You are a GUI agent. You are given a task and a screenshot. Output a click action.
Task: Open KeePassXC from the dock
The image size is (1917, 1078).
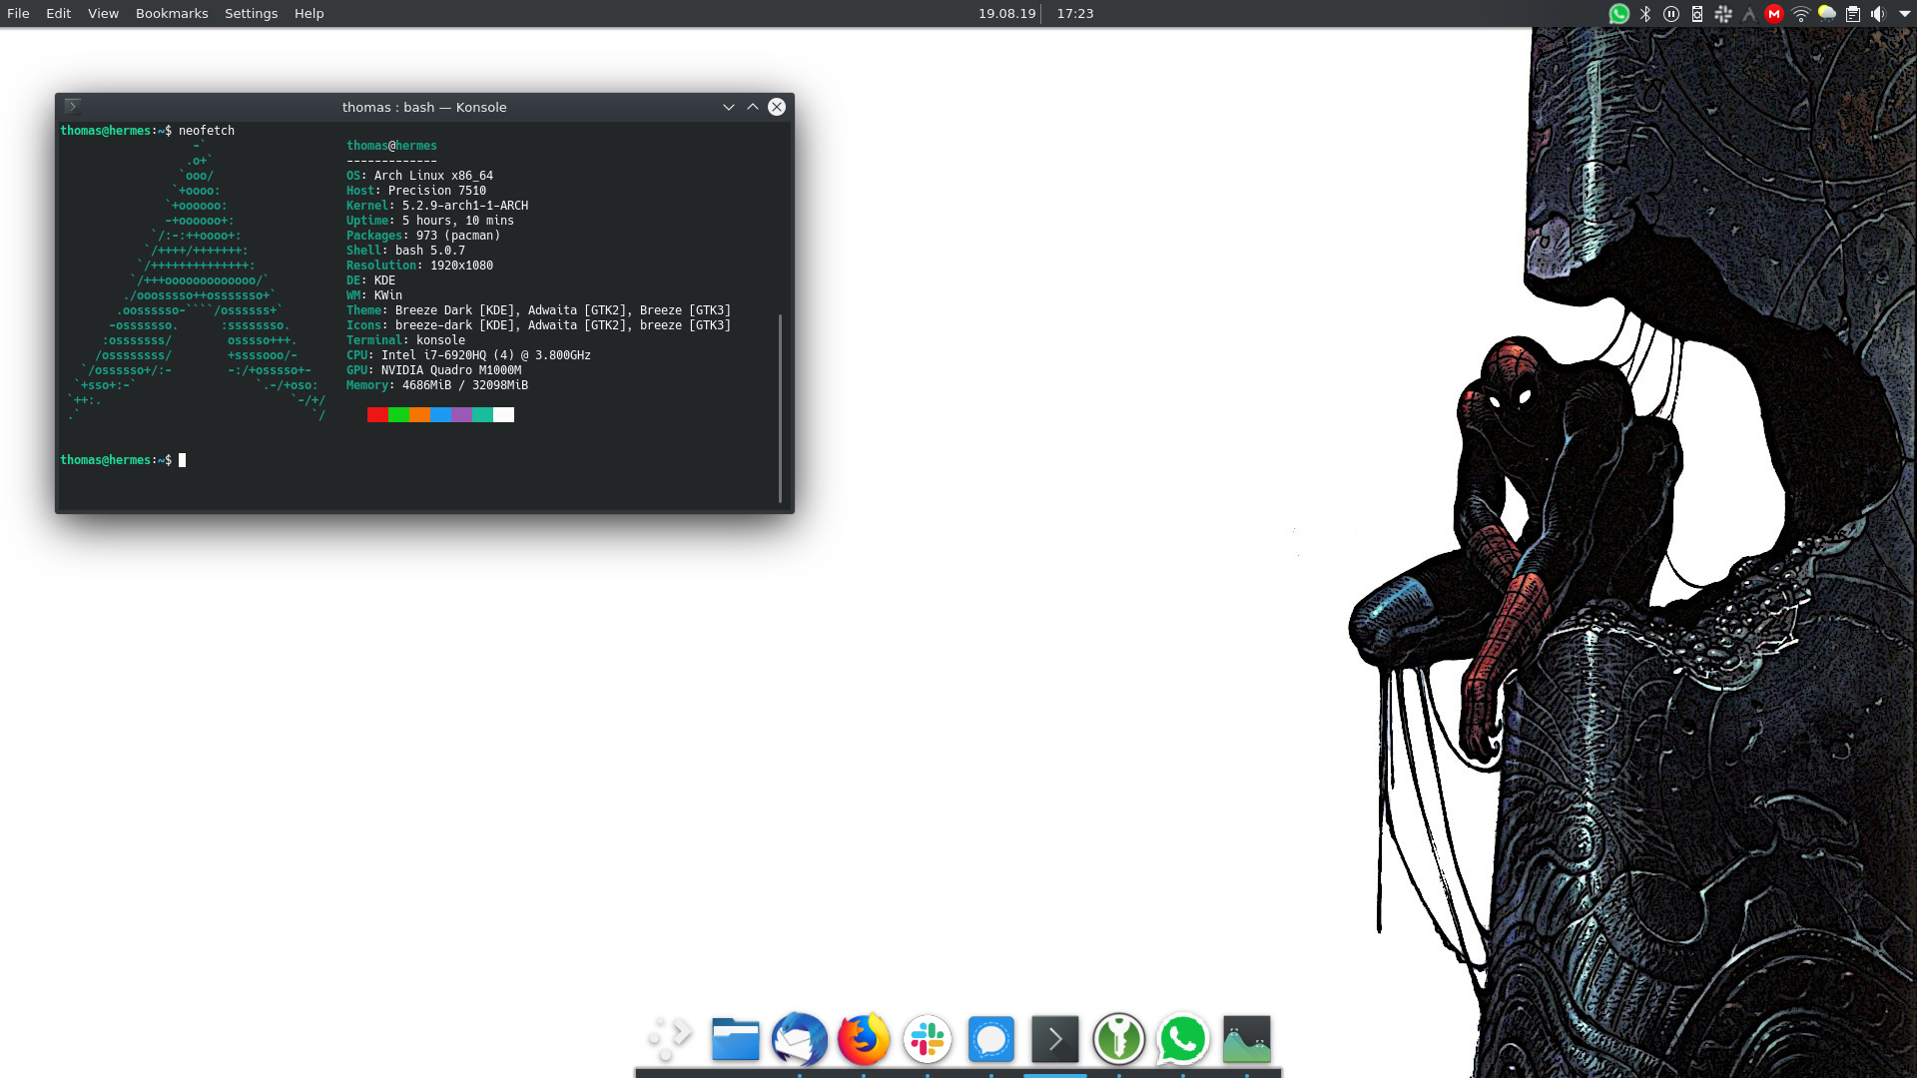pos(1119,1039)
